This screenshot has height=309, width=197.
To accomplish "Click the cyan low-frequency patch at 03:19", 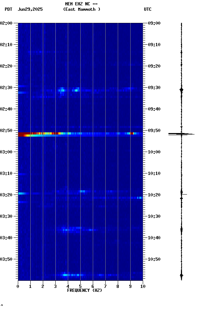I will (22, 193).
